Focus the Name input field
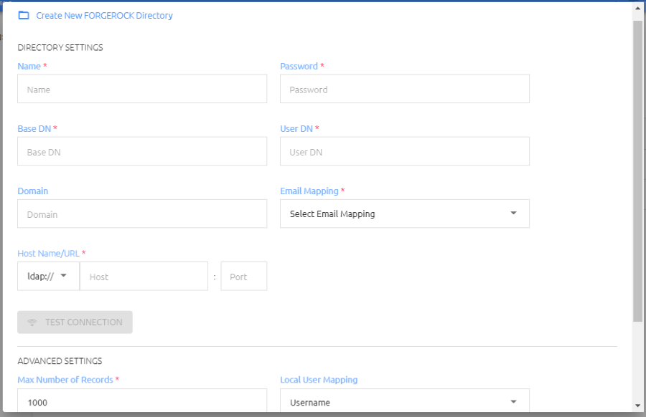646x417 pixels. 142,89
